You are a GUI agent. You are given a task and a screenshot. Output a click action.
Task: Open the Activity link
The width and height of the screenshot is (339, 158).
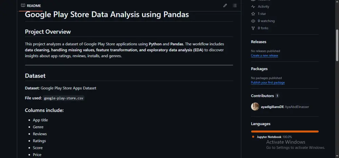tap(263, 7)
